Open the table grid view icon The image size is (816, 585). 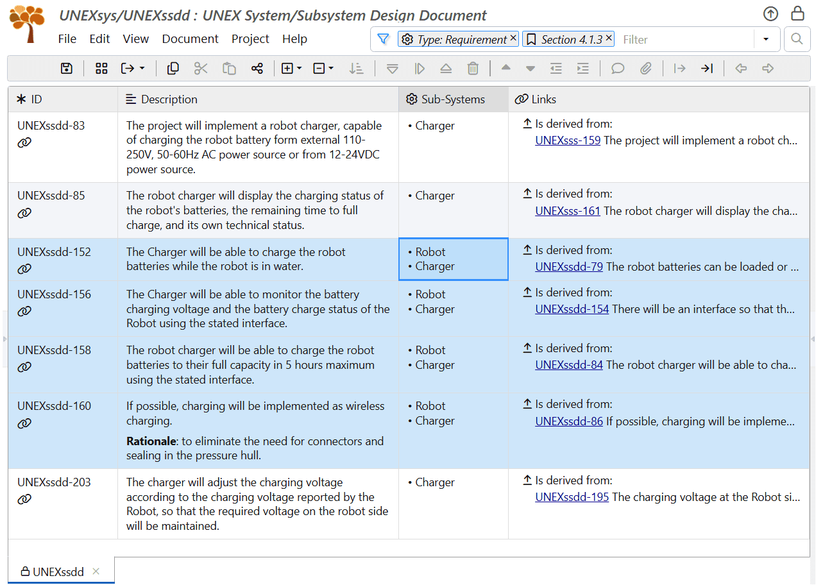point(101,68)
